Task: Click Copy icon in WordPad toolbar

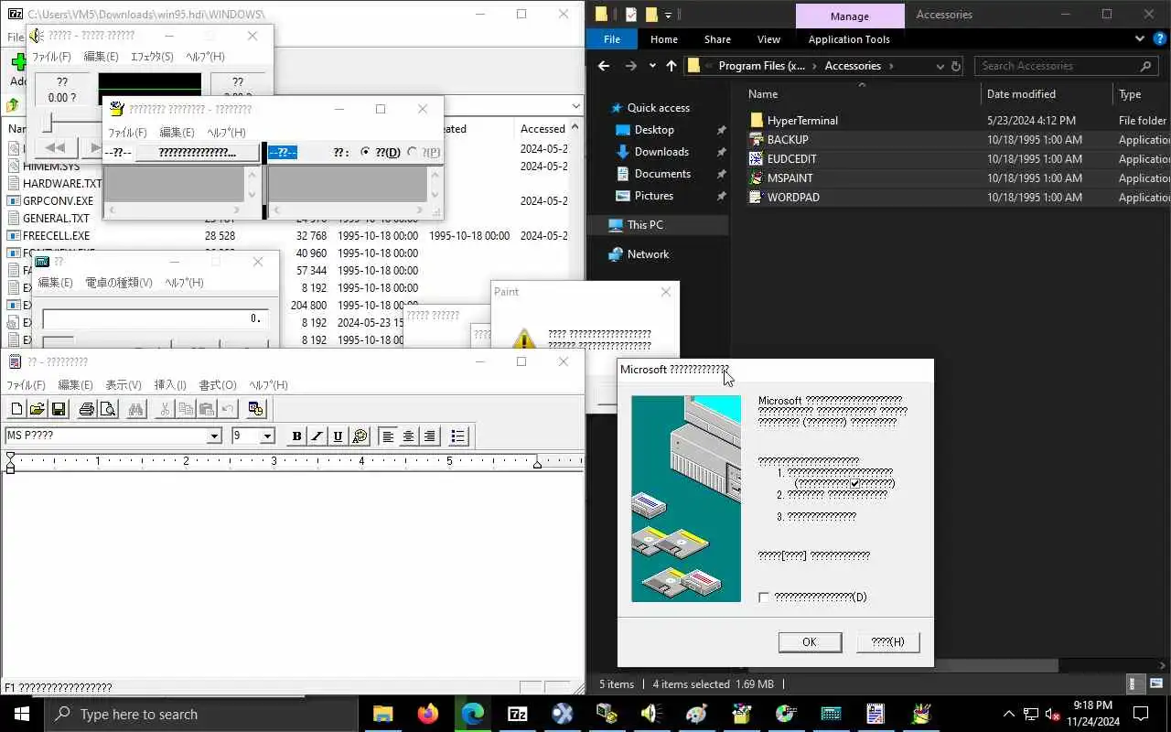Action: pos(186,409)
